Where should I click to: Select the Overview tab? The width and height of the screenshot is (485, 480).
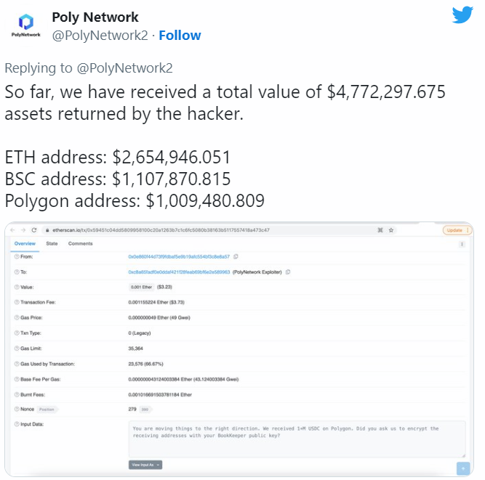coord(25,243)
